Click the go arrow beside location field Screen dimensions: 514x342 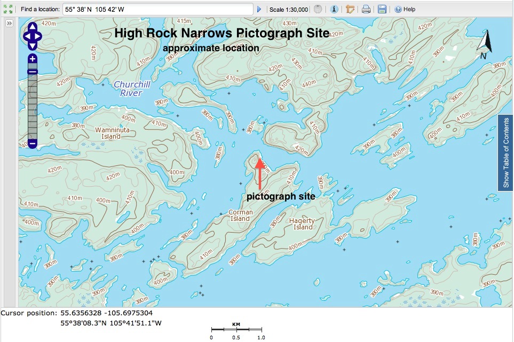point(259,9)
